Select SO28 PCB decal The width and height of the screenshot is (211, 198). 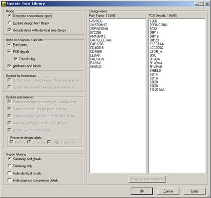click(154, 86)
